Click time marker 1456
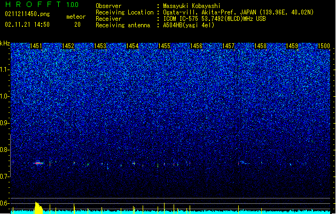 [196, 45]
